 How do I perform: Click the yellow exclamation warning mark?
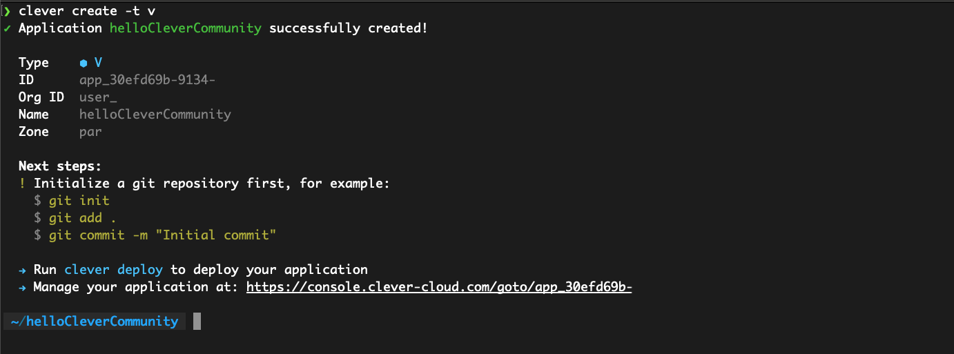(x=23, y=184)
